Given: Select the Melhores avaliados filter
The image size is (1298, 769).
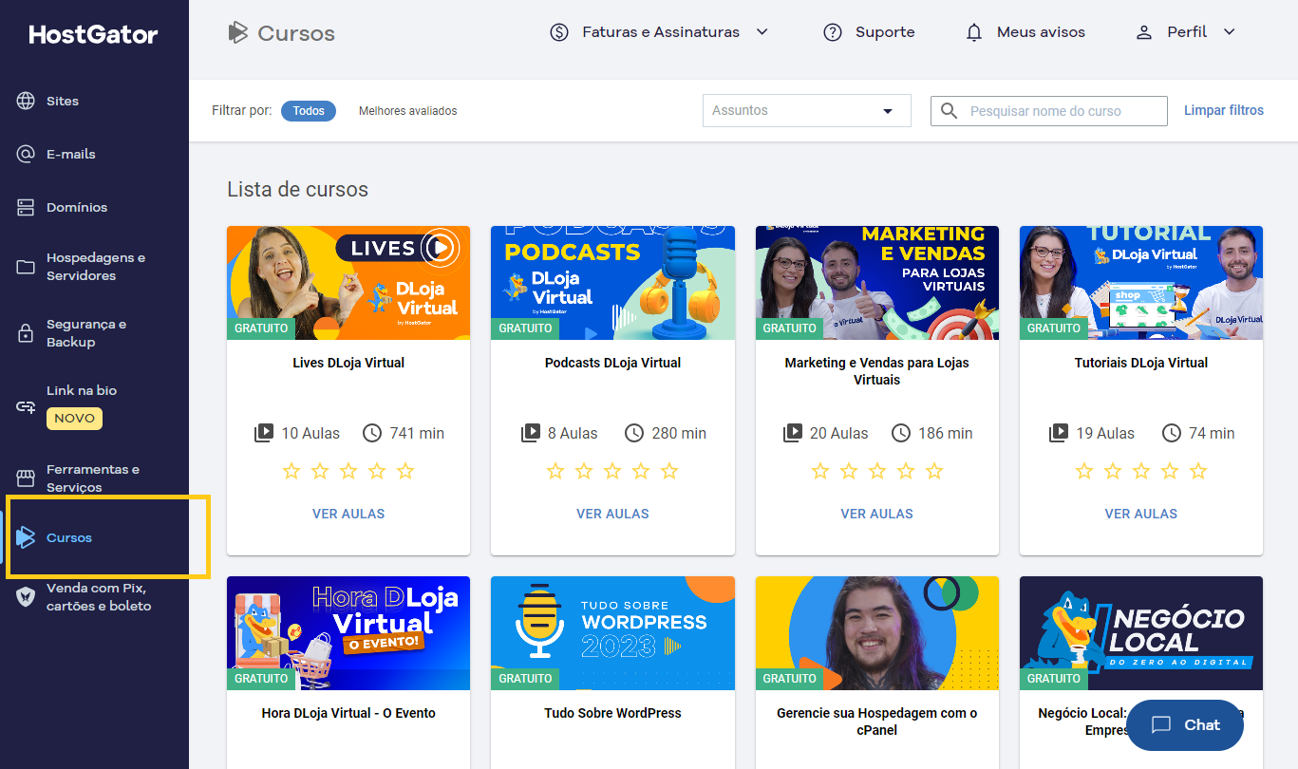Looking at the screenshot, I should (408, 111).
